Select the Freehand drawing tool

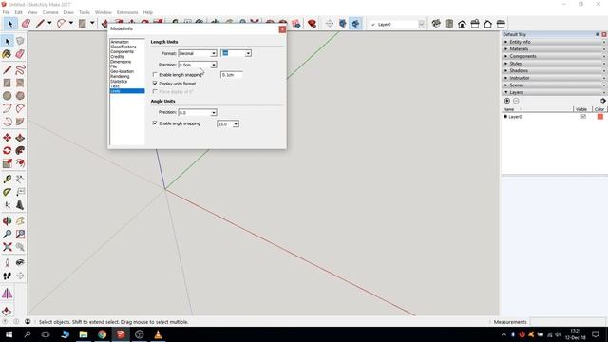(x=20, y=69)
